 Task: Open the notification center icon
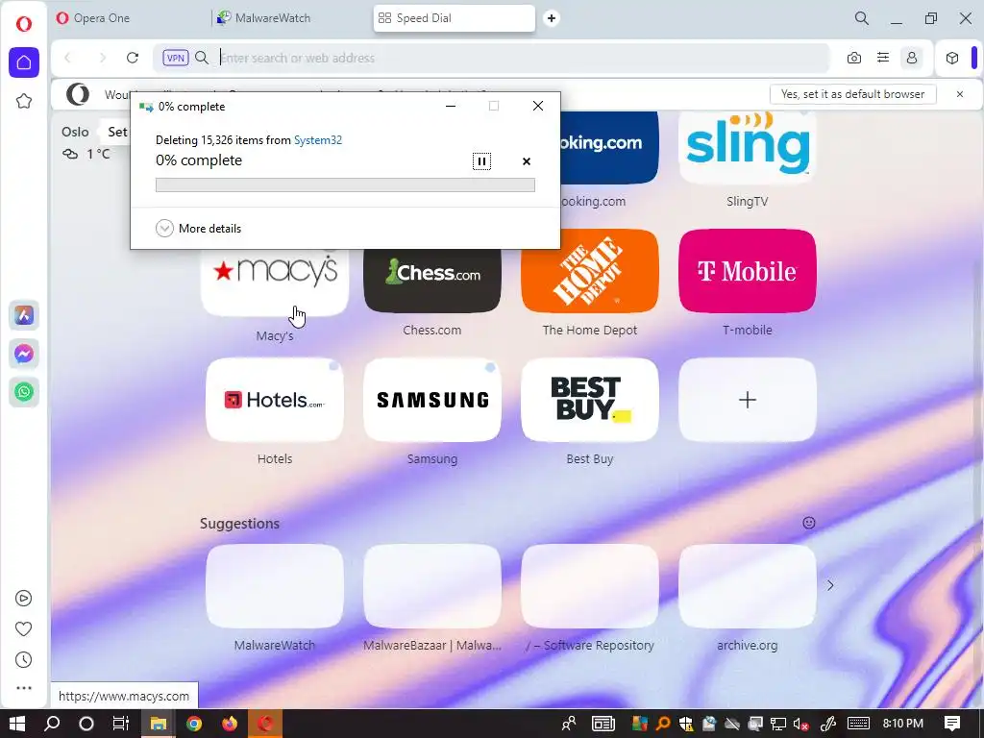click(x=952, y=724)
